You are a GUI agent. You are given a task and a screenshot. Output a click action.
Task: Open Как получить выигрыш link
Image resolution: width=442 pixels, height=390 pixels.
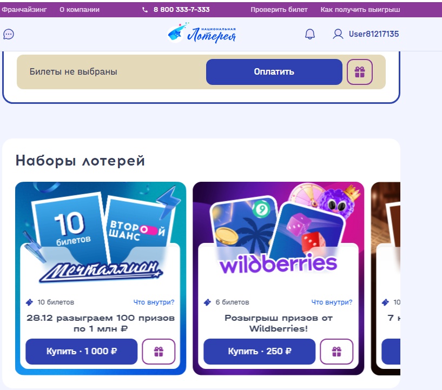pyautogui.click(x=360, y=10)
